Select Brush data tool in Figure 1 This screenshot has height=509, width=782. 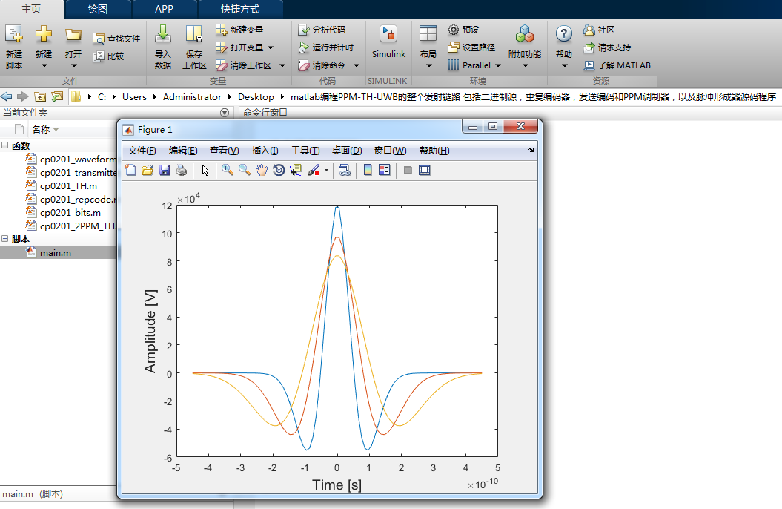[314, 170]
